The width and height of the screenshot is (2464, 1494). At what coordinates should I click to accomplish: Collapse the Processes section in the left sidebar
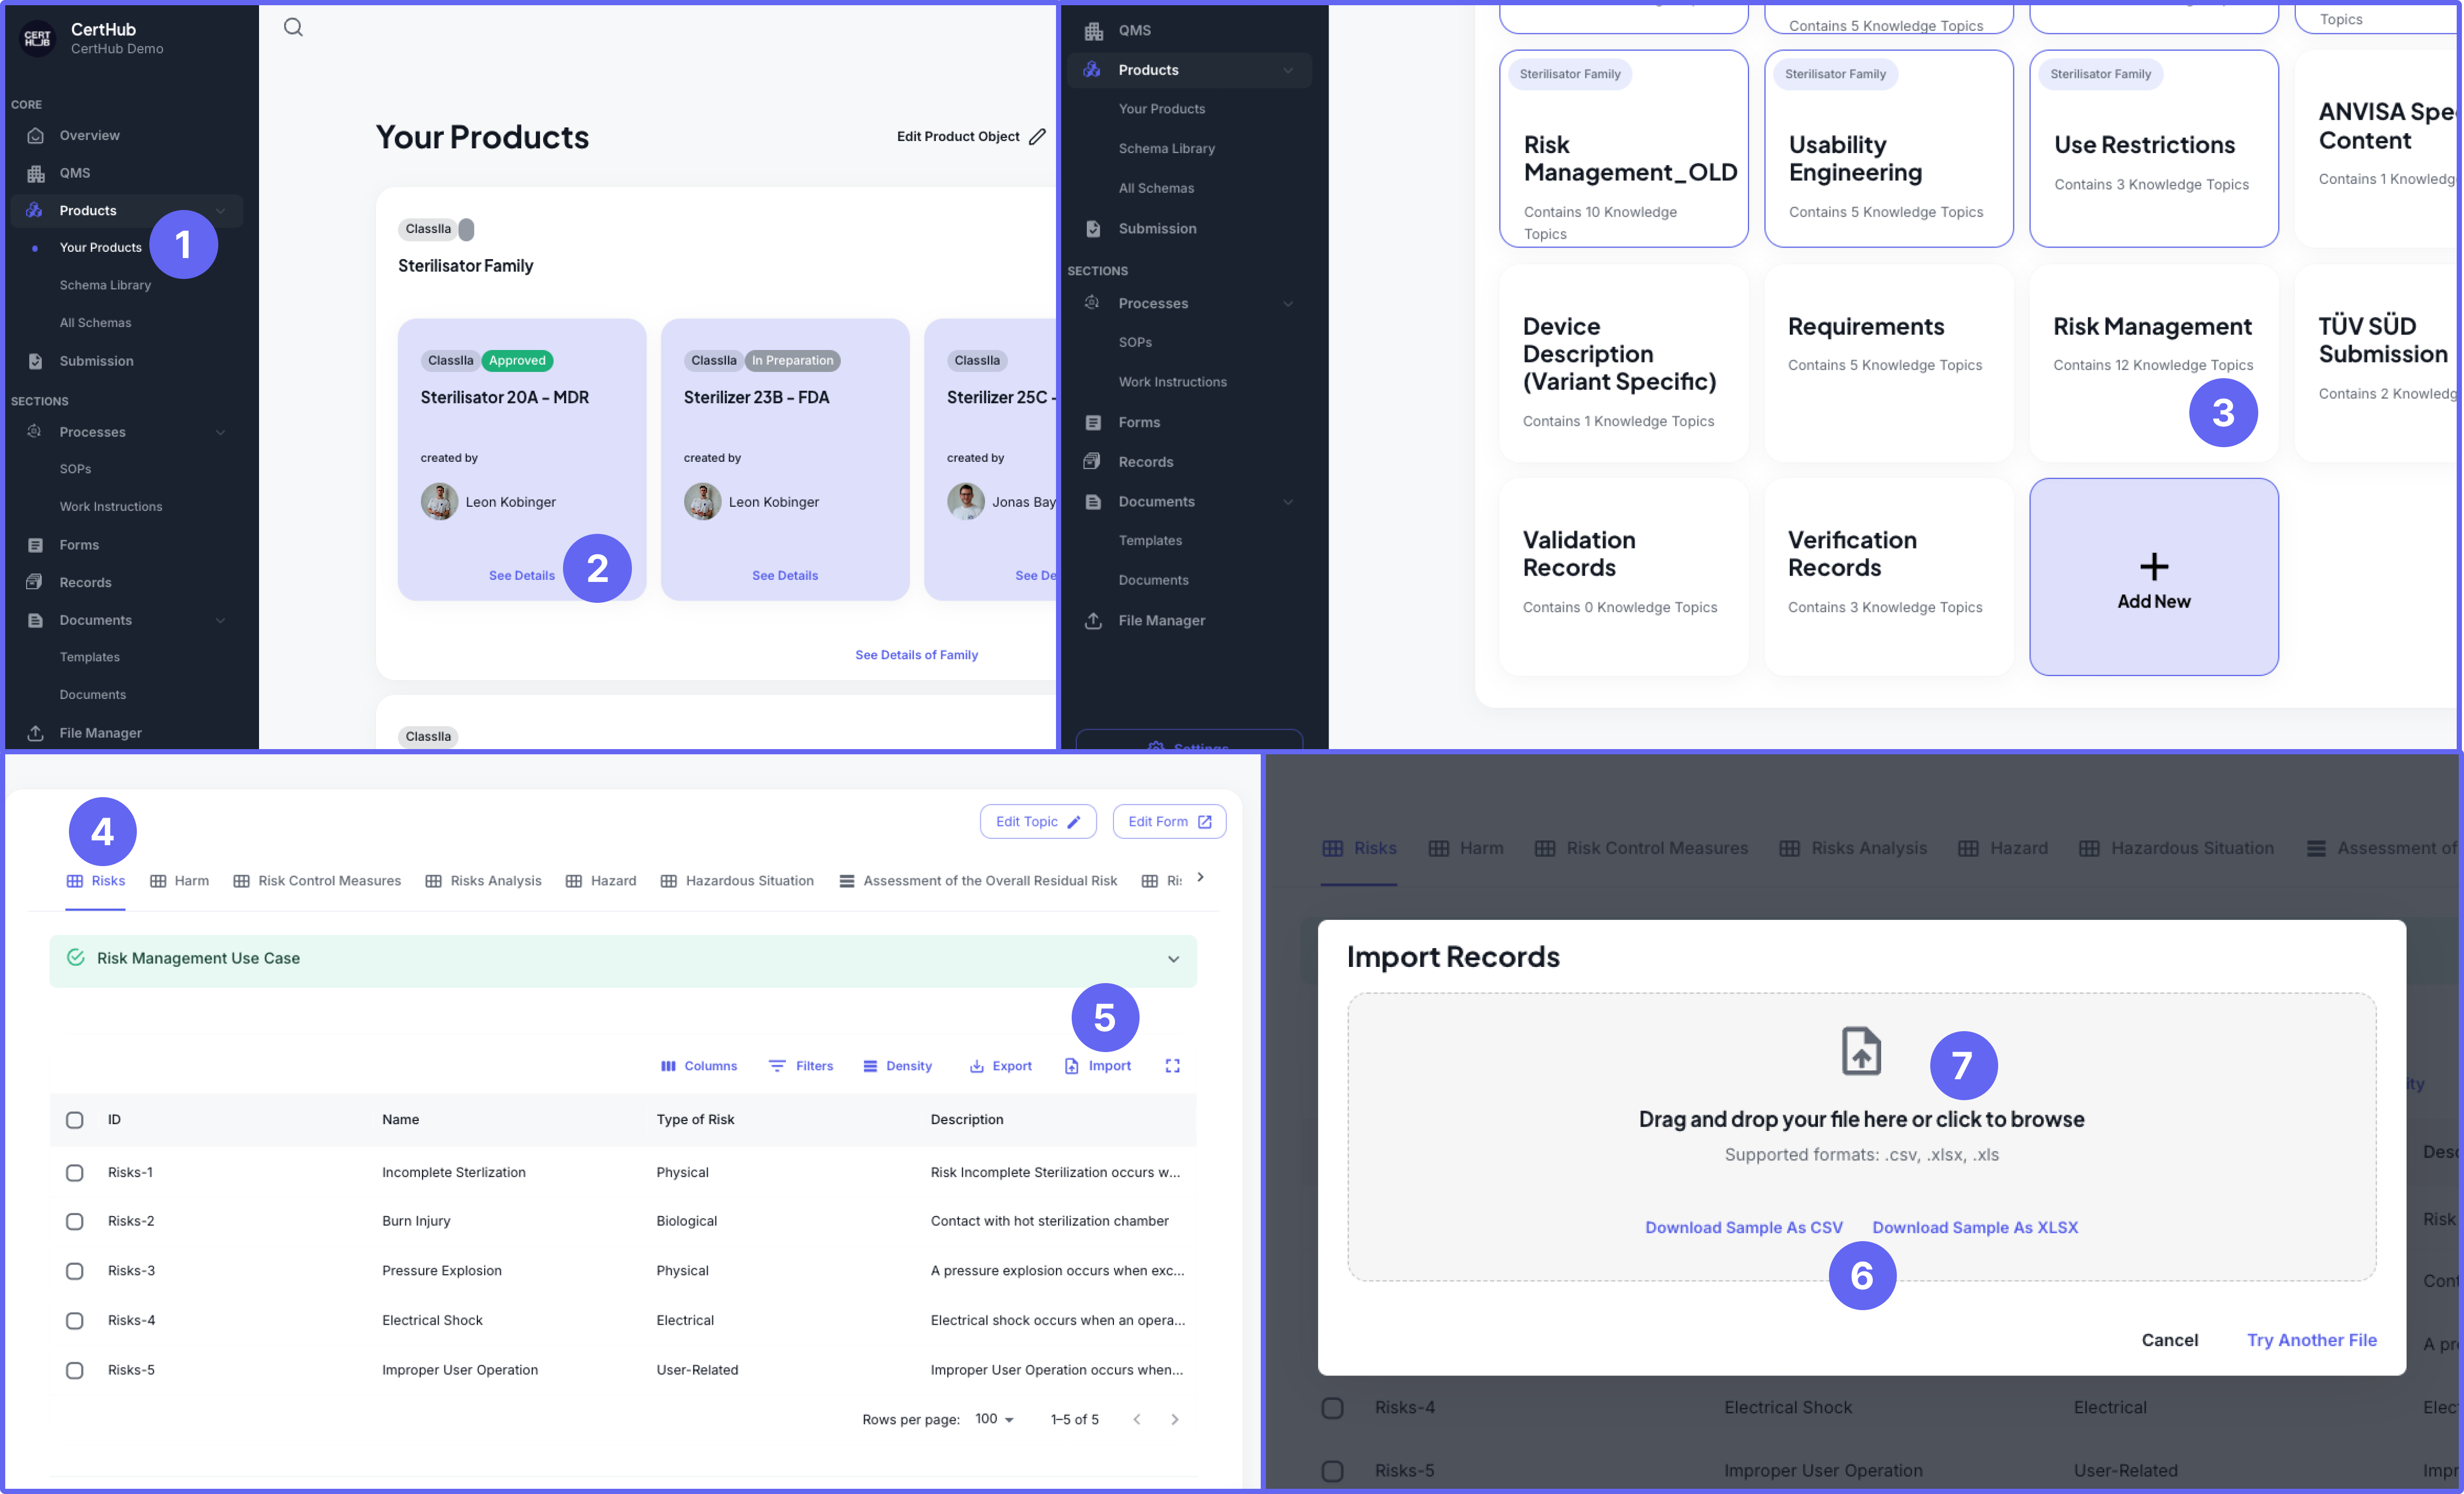pos(221,432)
